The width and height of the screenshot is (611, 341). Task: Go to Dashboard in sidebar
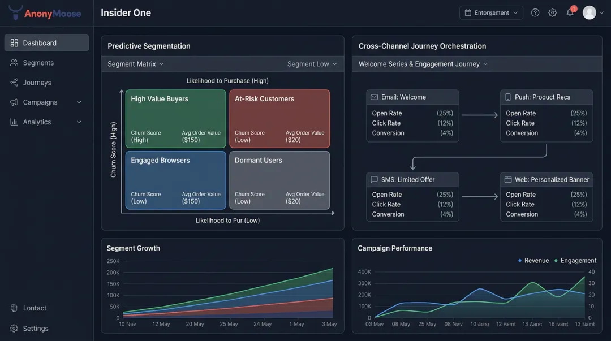[46, 43]
